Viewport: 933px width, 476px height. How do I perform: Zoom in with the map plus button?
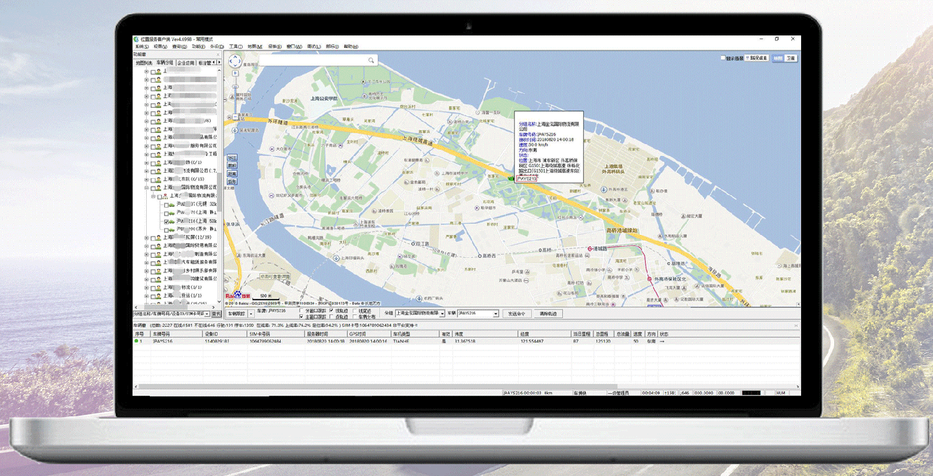(235, 73)
